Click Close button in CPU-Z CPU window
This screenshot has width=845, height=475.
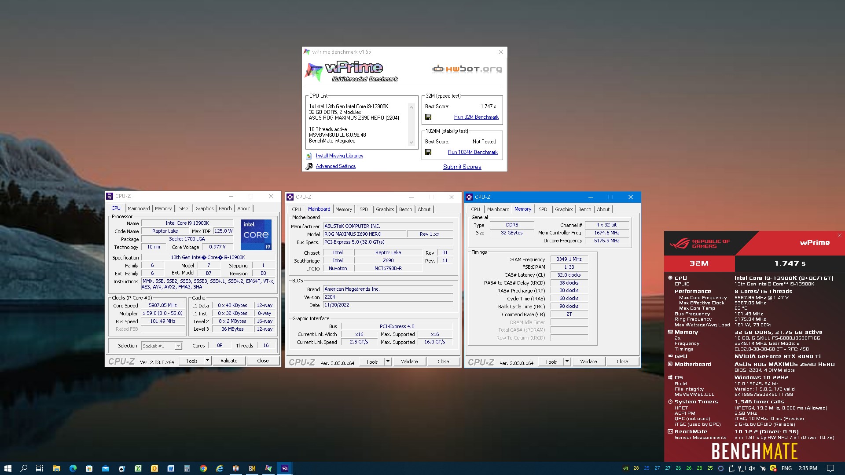coord(263,361)
